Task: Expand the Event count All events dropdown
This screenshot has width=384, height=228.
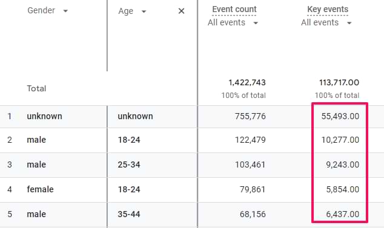Action: (256, 23)
